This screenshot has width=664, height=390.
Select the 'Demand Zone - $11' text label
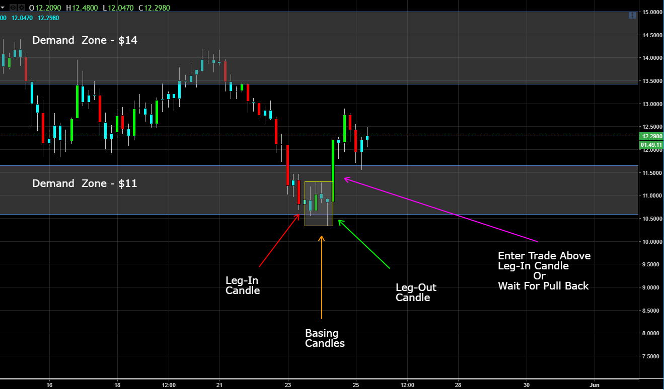(x=85, y=183)
